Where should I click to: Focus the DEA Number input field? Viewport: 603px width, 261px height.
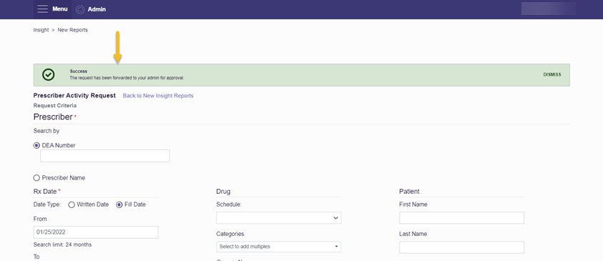tap(105, 156)
